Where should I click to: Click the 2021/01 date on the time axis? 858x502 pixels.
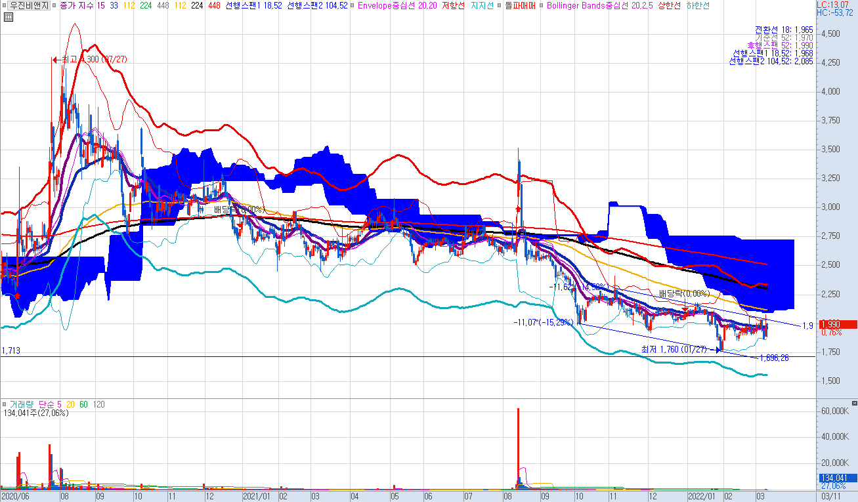click(257, 497)
